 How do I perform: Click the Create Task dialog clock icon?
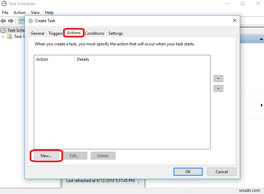[30, 21]
